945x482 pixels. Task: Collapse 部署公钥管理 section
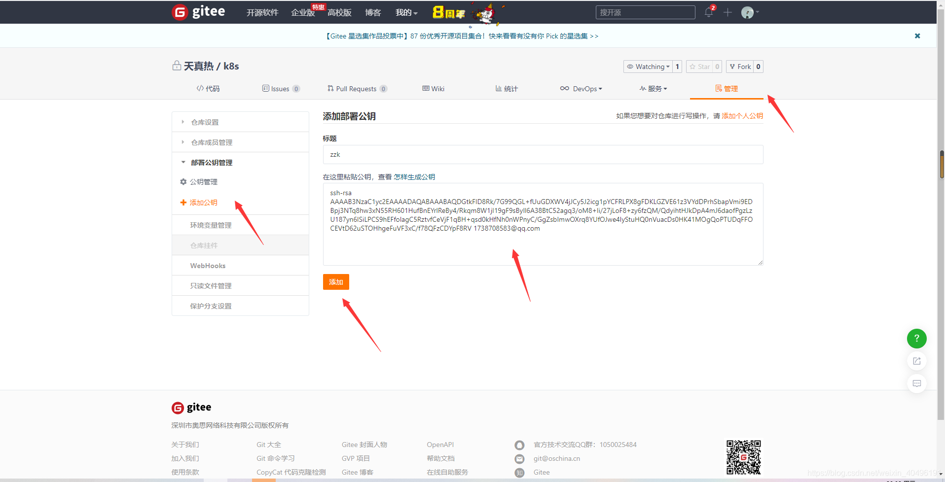point(240,163)
